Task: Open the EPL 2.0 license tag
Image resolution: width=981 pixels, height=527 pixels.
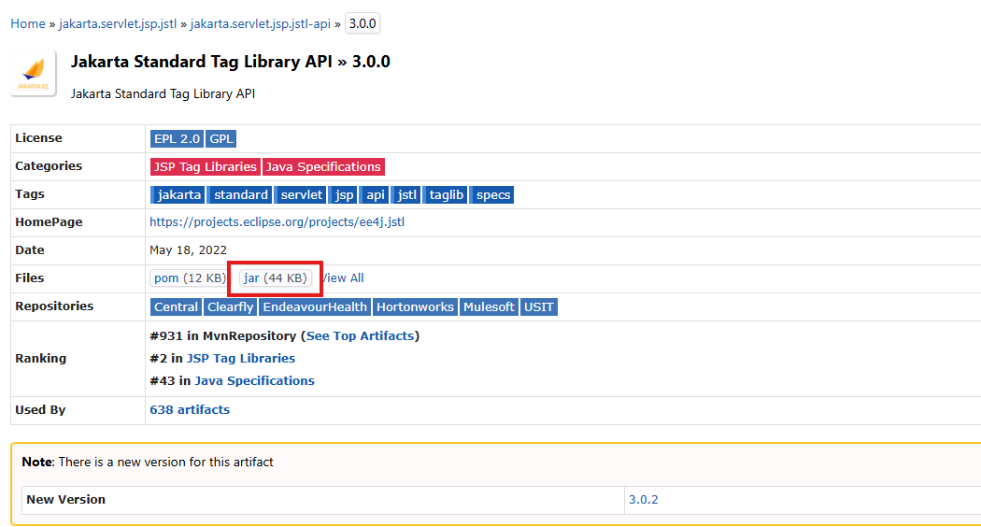Action: tap(178, 139)
